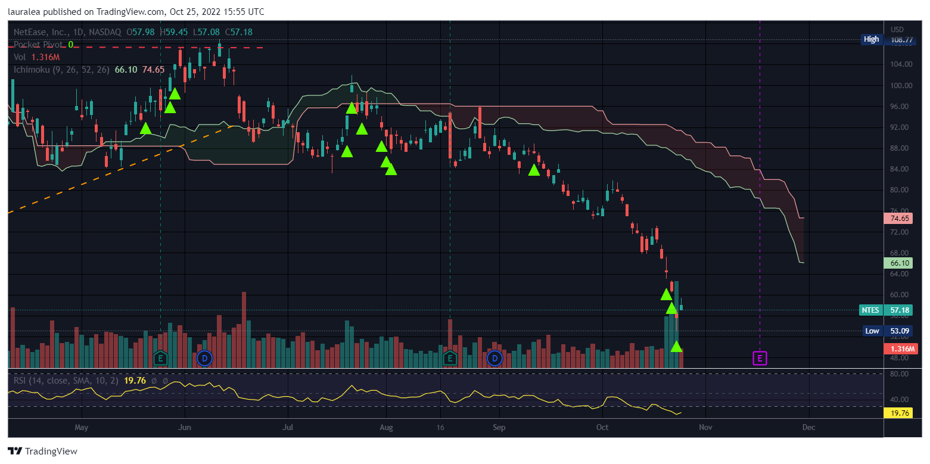Click the NTES ticker label on price axis
The width and height of the screenshot is (930, 464).
pyautogui.click(x=870, y=310)
